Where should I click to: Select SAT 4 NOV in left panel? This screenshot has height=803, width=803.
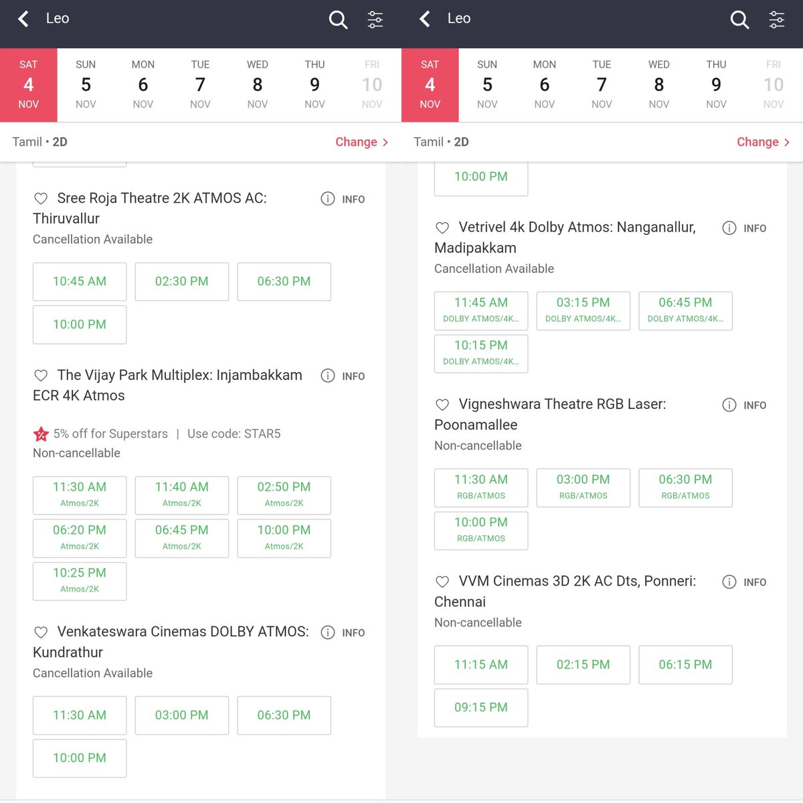point(29,85)
